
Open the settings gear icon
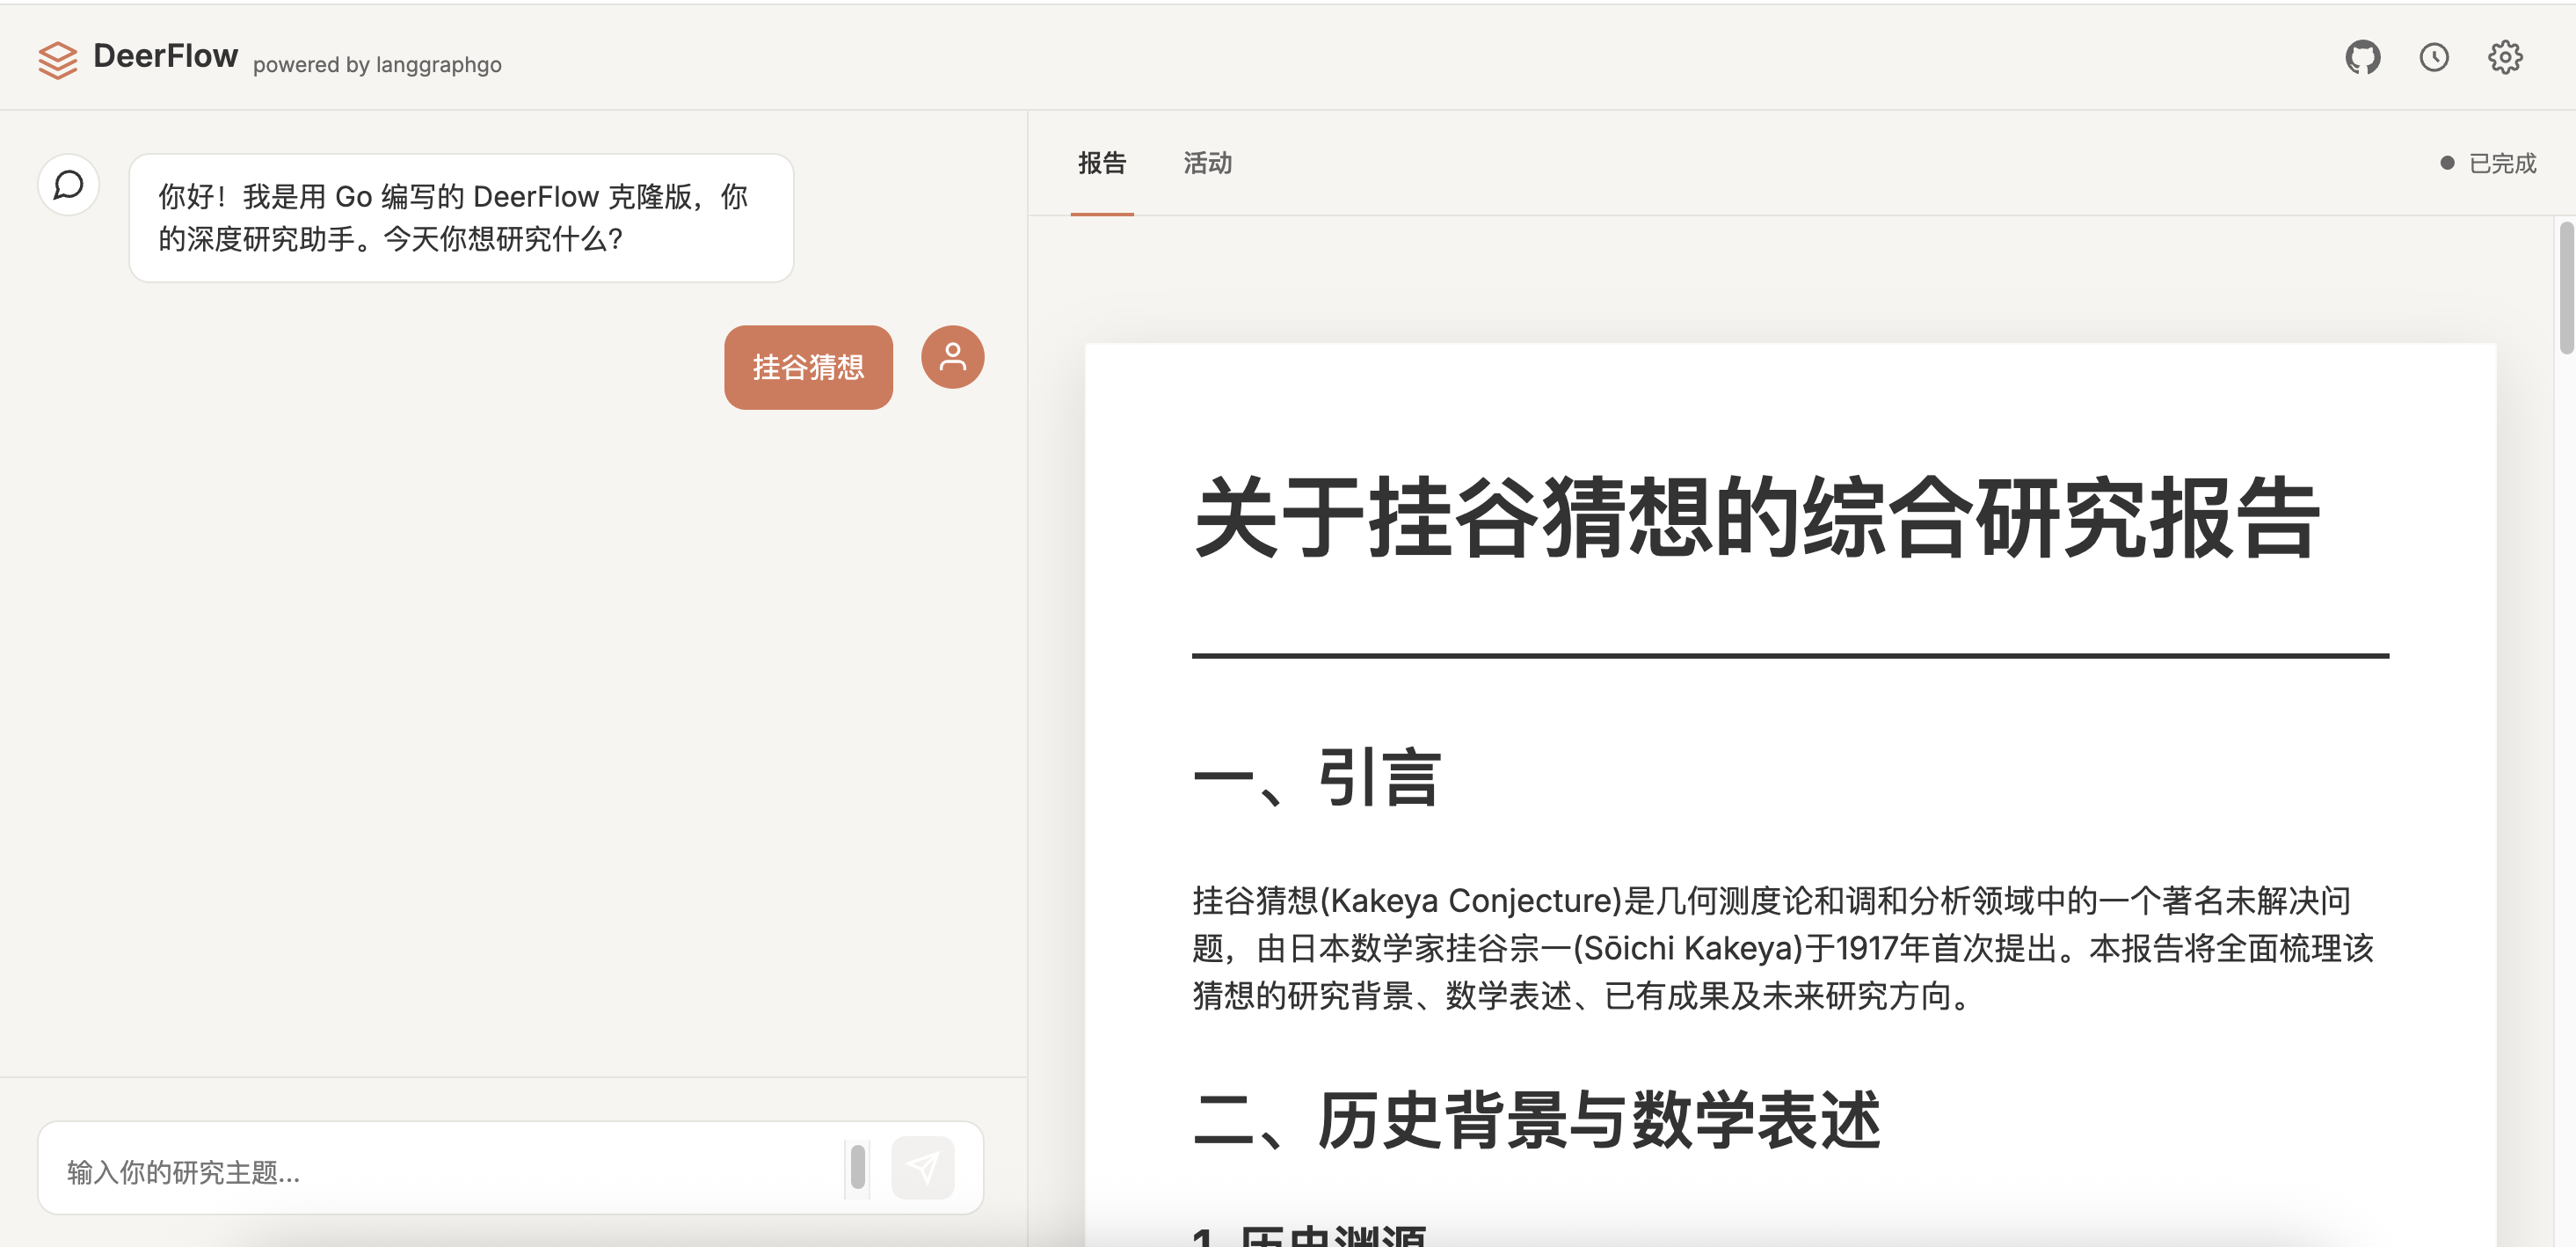pyautogui.click(x=2504, y=57)
